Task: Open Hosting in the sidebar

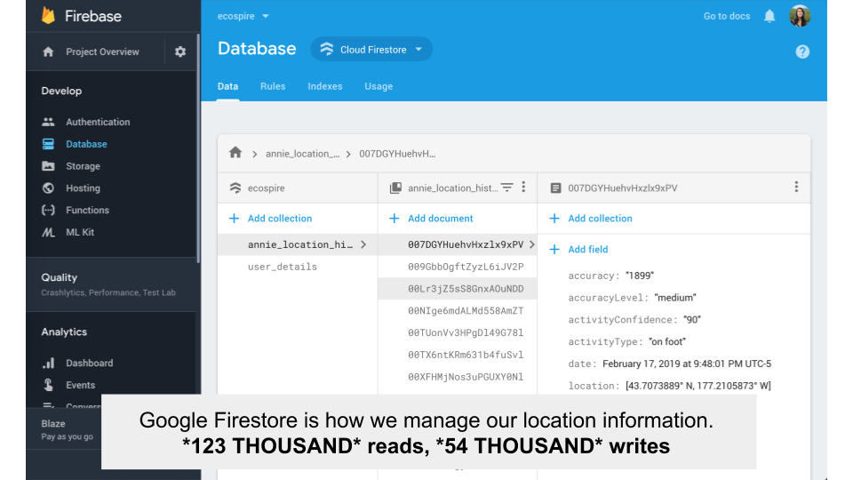Action: [84, 188]
